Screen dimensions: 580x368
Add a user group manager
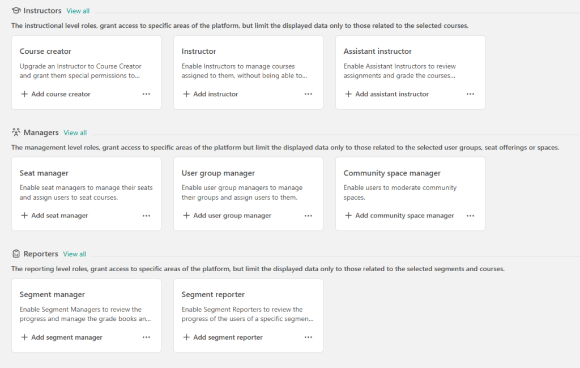(x=232, y=216)
